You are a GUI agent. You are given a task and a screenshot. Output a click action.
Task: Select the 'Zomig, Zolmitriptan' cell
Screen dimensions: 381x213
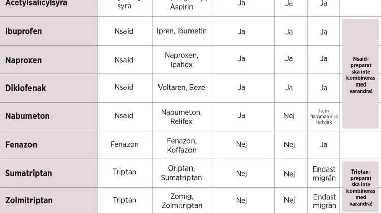pos(182,200)
